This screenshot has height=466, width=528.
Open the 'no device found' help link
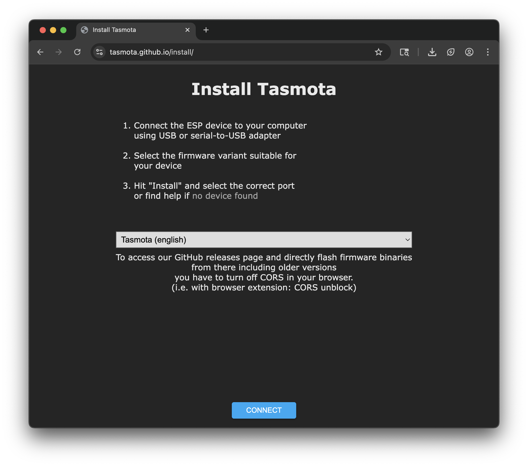[x=225, y=196]
